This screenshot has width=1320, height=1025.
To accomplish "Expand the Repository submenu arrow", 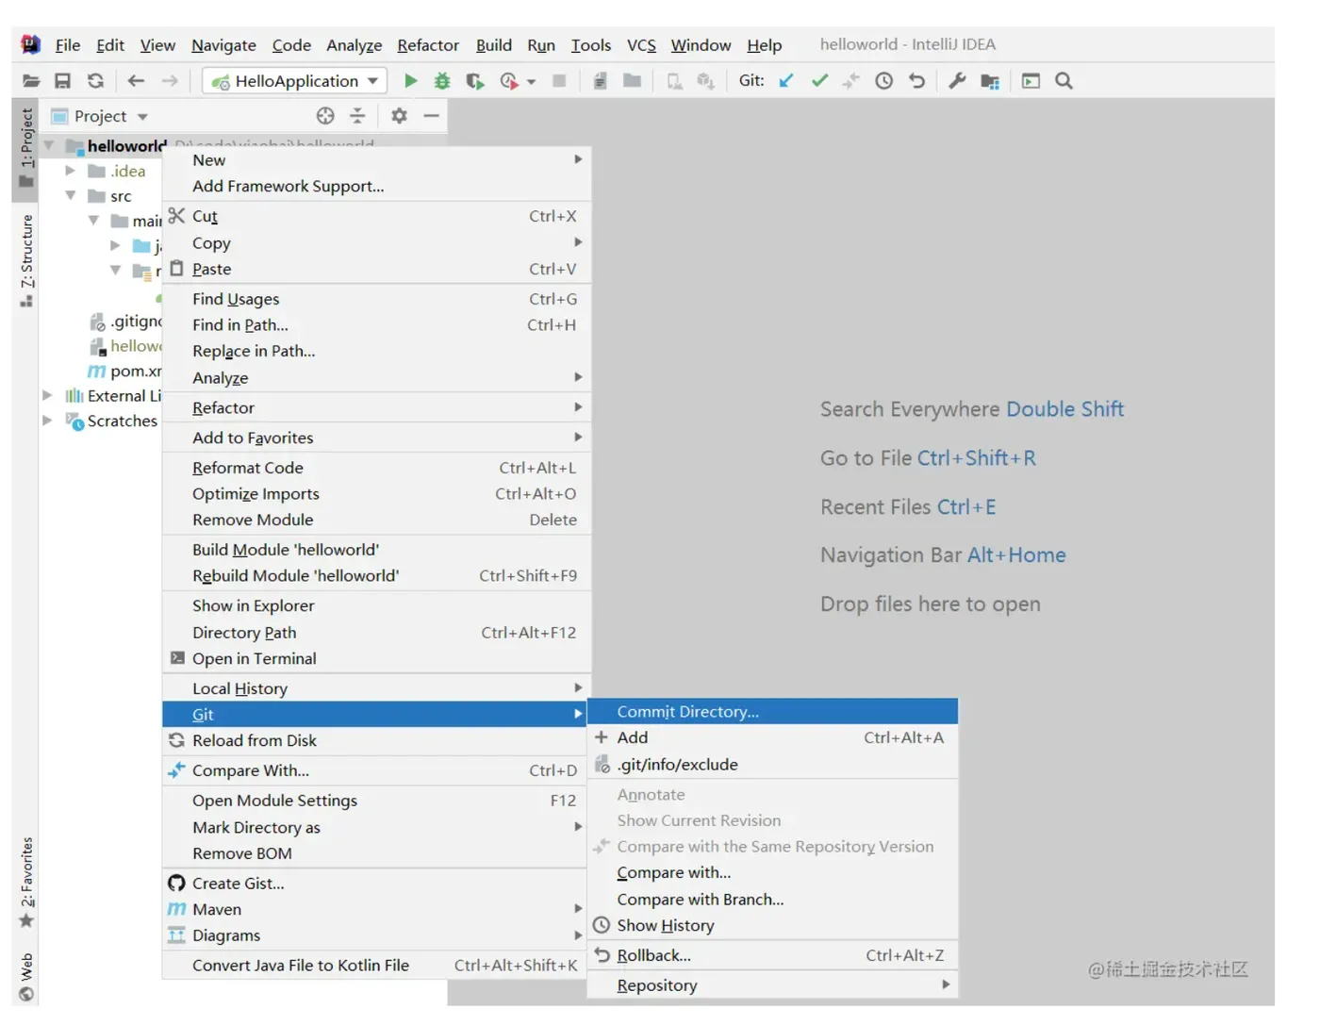I will click(x=946, y=984).
